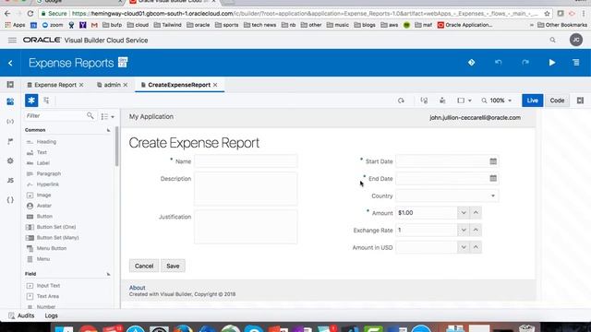Decrease the Exchange Rate value
591x332 pixels.
point(464,230)
